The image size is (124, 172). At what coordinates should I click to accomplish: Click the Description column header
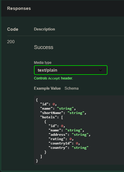tap(44, 29)
